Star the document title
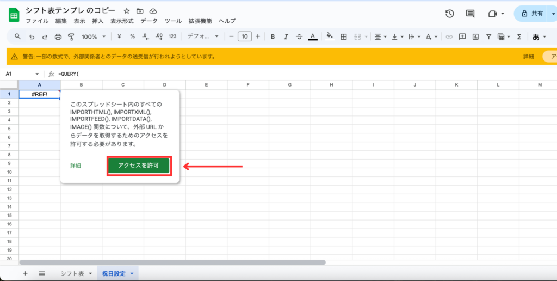This screenshot has height=281, width=557. [x=127, y=11]
